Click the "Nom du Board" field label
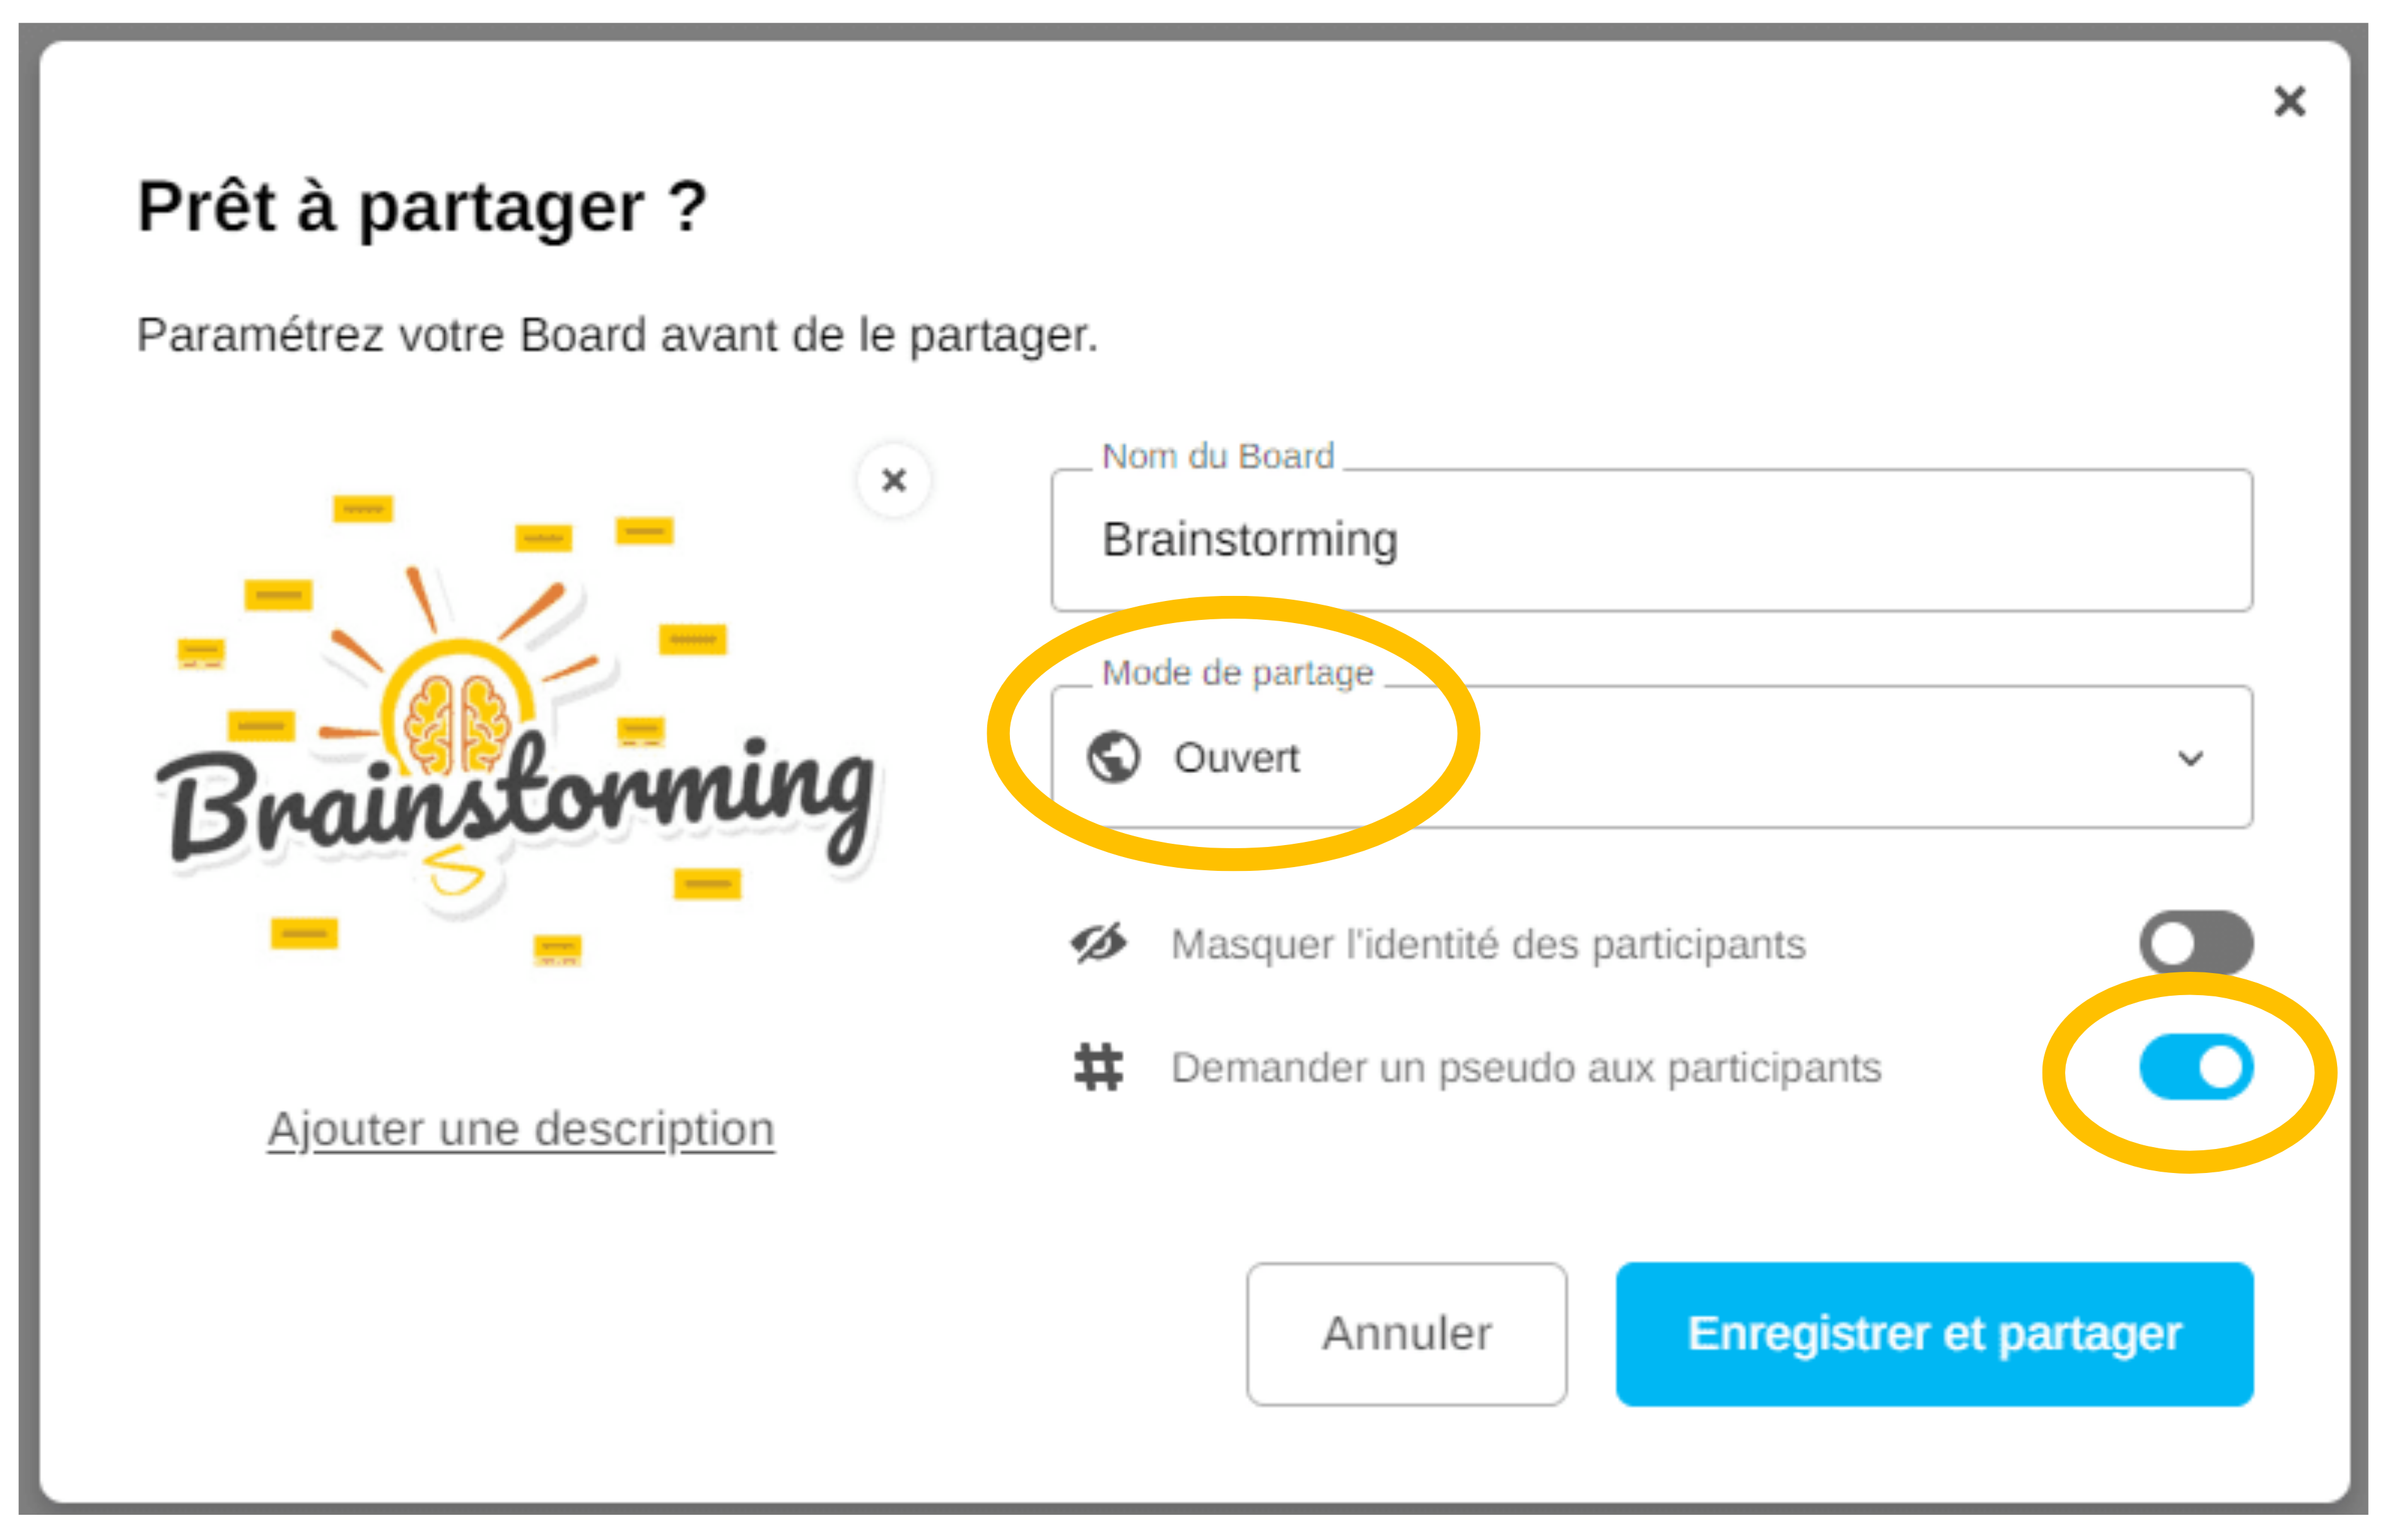Image resolution: width=2385 pixels, height=1540 pixels. pyautogui.click(x=1217, y=456)
